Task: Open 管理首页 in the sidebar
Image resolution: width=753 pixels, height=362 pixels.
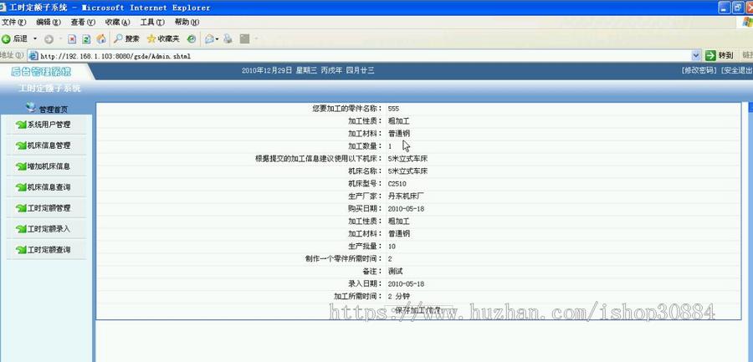Action: 54,110
